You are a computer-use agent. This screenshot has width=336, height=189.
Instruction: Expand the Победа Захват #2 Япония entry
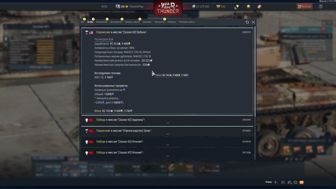coord(167,142)
